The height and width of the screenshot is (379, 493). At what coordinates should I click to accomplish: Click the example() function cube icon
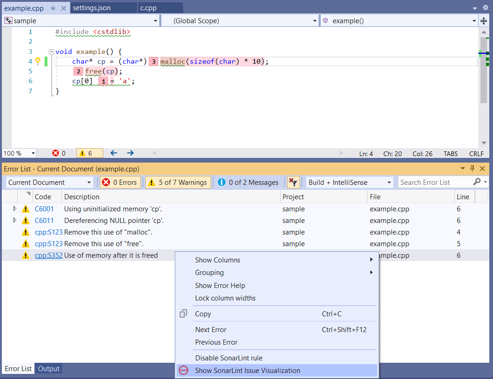[325, 21]
